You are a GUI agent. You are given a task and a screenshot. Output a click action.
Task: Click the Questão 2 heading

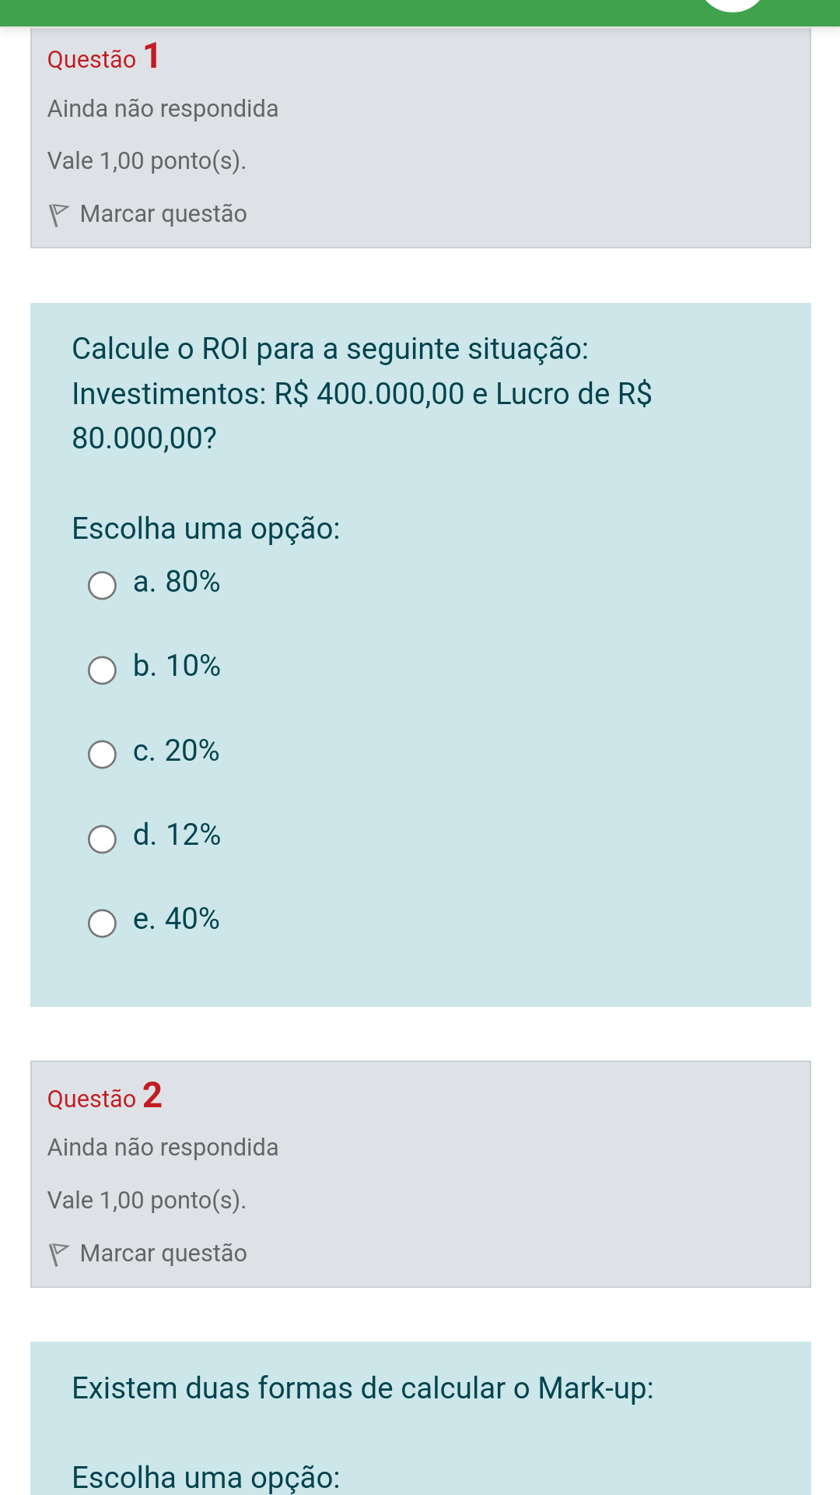coord(105,1096)
